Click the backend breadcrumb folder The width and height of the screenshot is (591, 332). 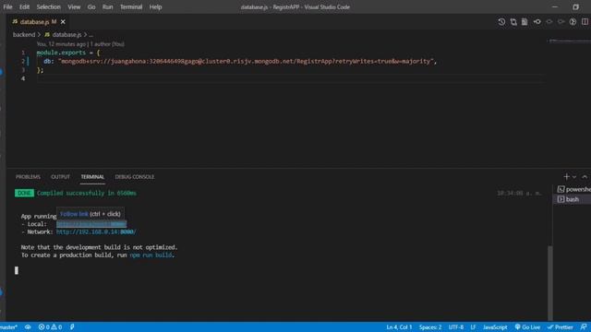tap(24, 35)
